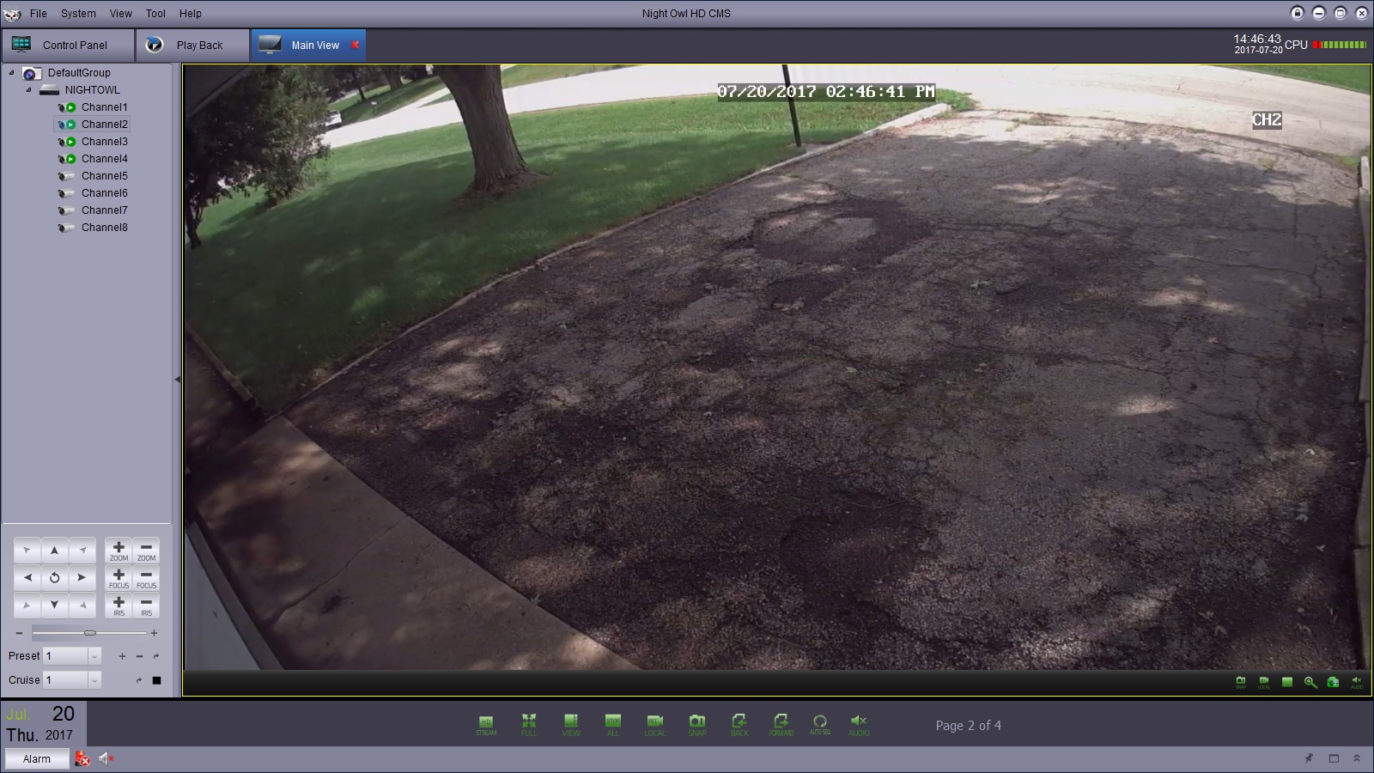Remove preset with the minus icon
Viewport: 1374px width, 773px height.
(x=139, y=656)
